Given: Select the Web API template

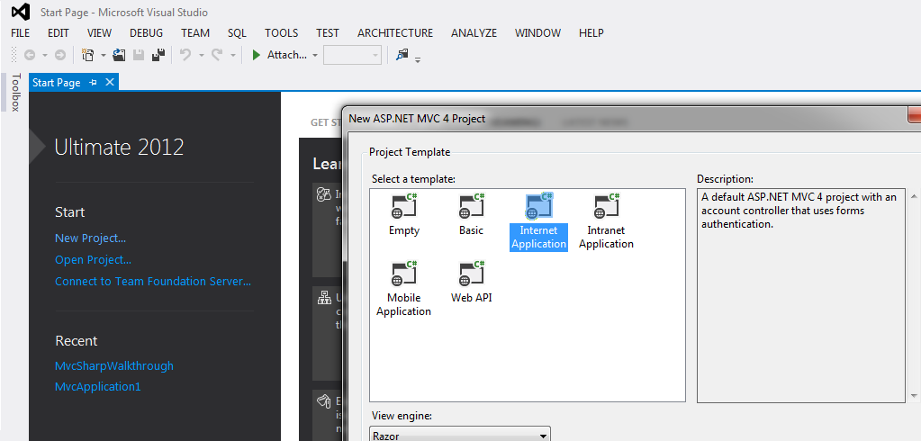Looking at the screenshot, I should (471, 282).
